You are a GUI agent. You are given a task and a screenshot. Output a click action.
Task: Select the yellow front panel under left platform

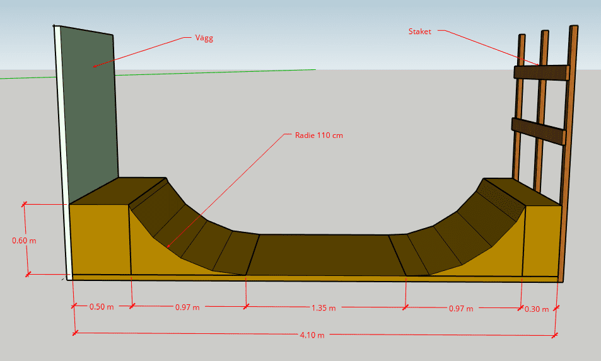coord(99,239)
